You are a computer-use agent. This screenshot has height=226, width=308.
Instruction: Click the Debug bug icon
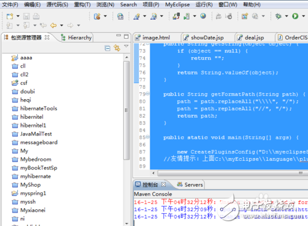[278, 16]
